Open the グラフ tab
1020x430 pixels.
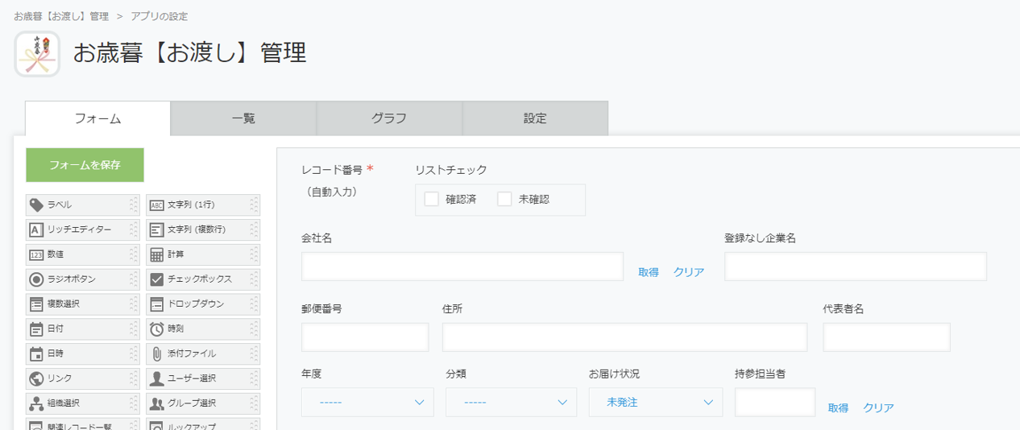coord(389,118)
